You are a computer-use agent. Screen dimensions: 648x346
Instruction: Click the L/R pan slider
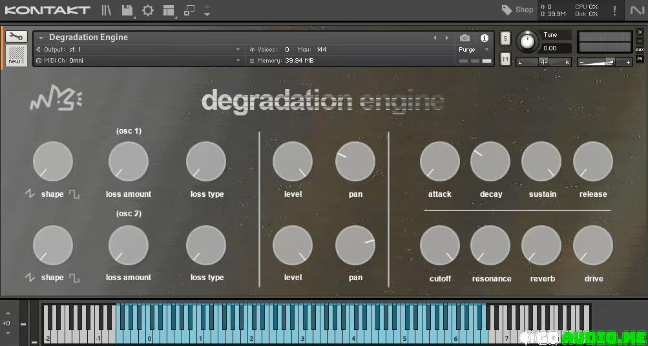coord(543,62)
